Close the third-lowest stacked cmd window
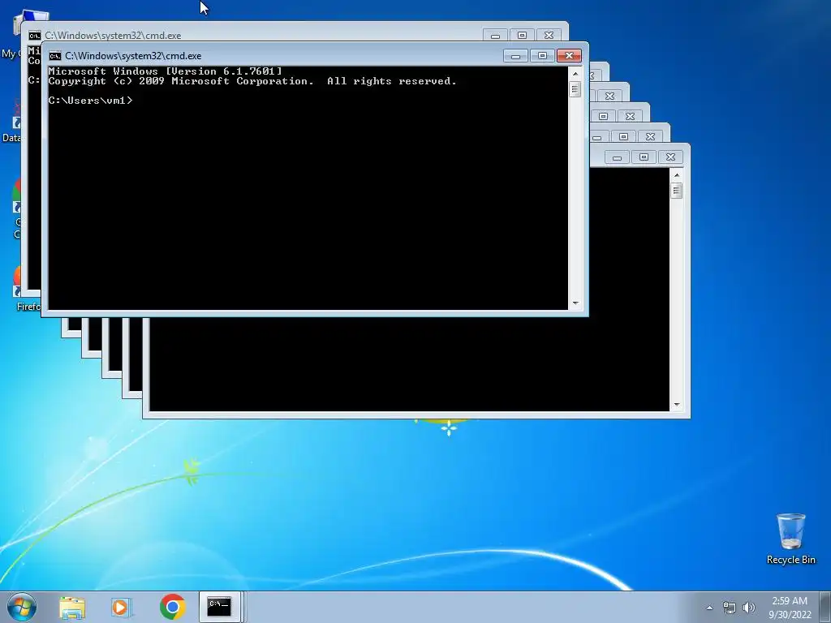 [630, 117]
